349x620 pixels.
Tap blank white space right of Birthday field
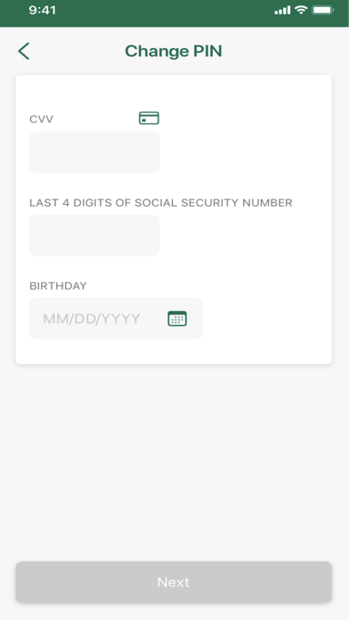pos(267,318)
